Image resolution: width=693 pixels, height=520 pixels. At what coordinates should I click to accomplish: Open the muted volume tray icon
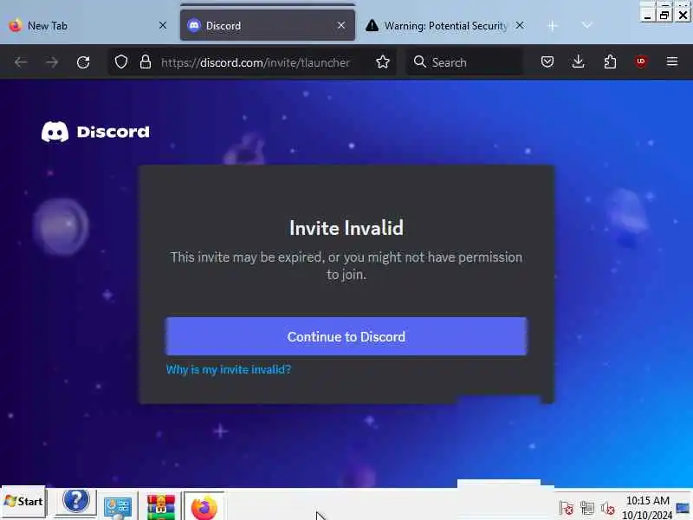[608, 508]
